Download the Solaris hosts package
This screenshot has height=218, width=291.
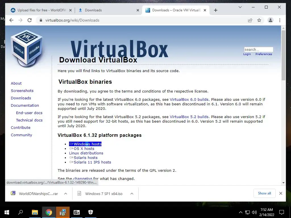point(83,158)
